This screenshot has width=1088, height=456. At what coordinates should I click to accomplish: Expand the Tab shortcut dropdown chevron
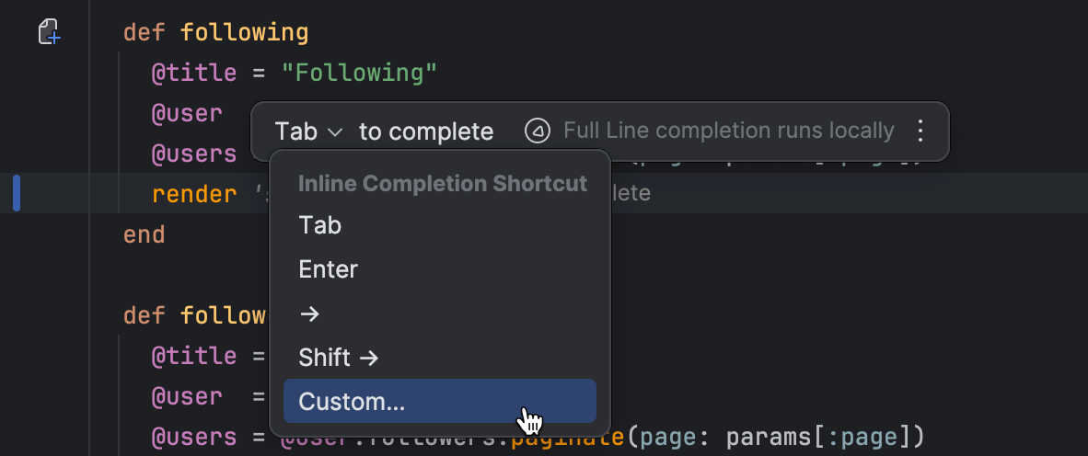(335, 132)
